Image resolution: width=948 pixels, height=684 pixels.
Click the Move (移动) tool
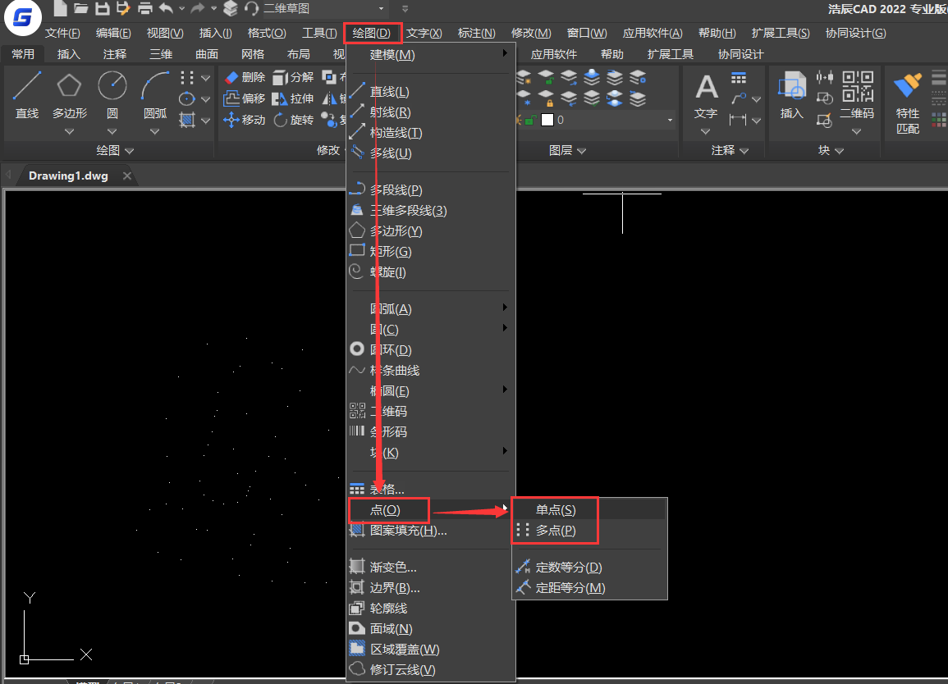point(245,120)
